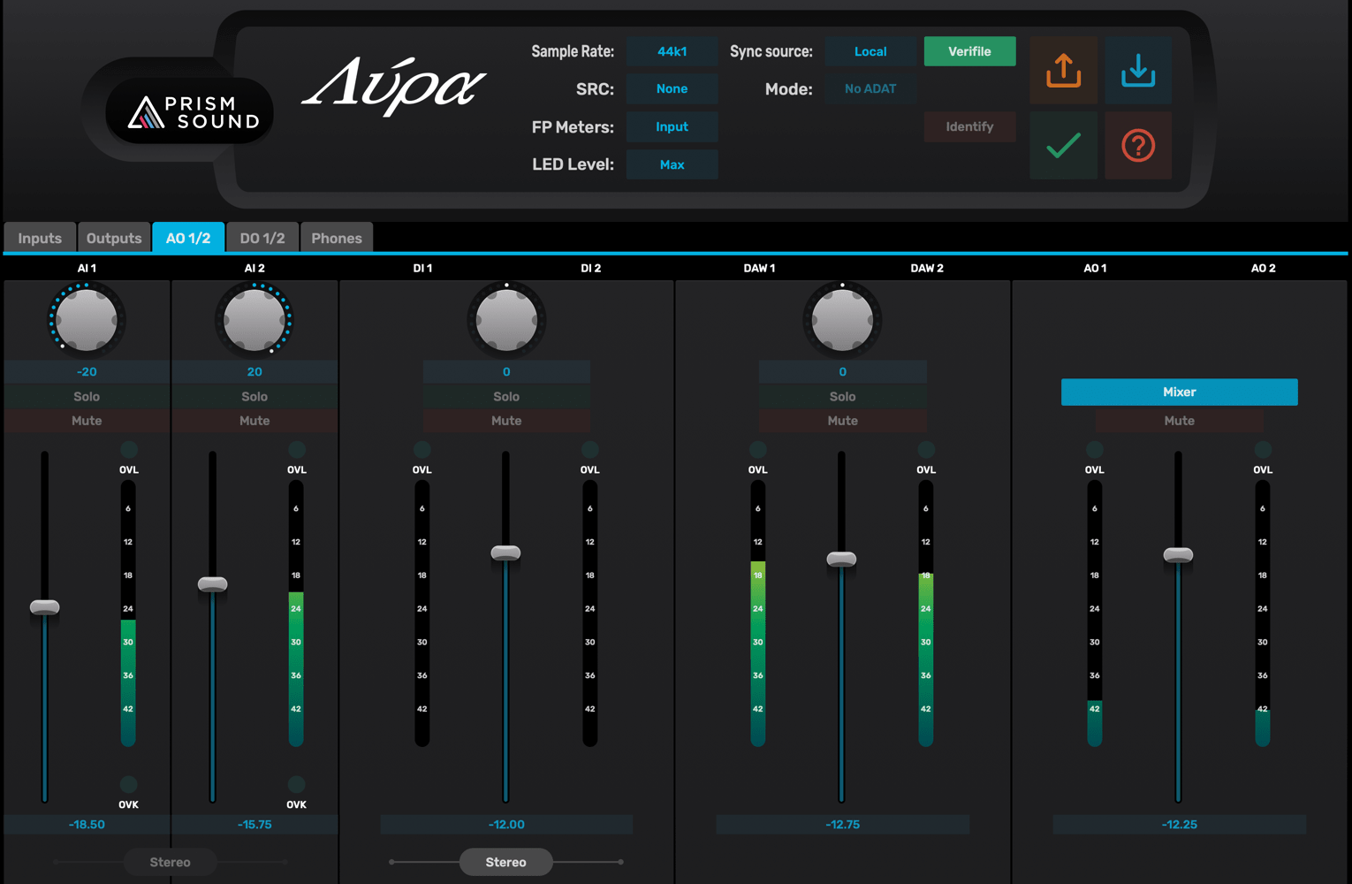Image resolution: width=1352 pixels, height=884 pixels.
Task: Click the AI 1 fader handle
Action: point(44,607)
